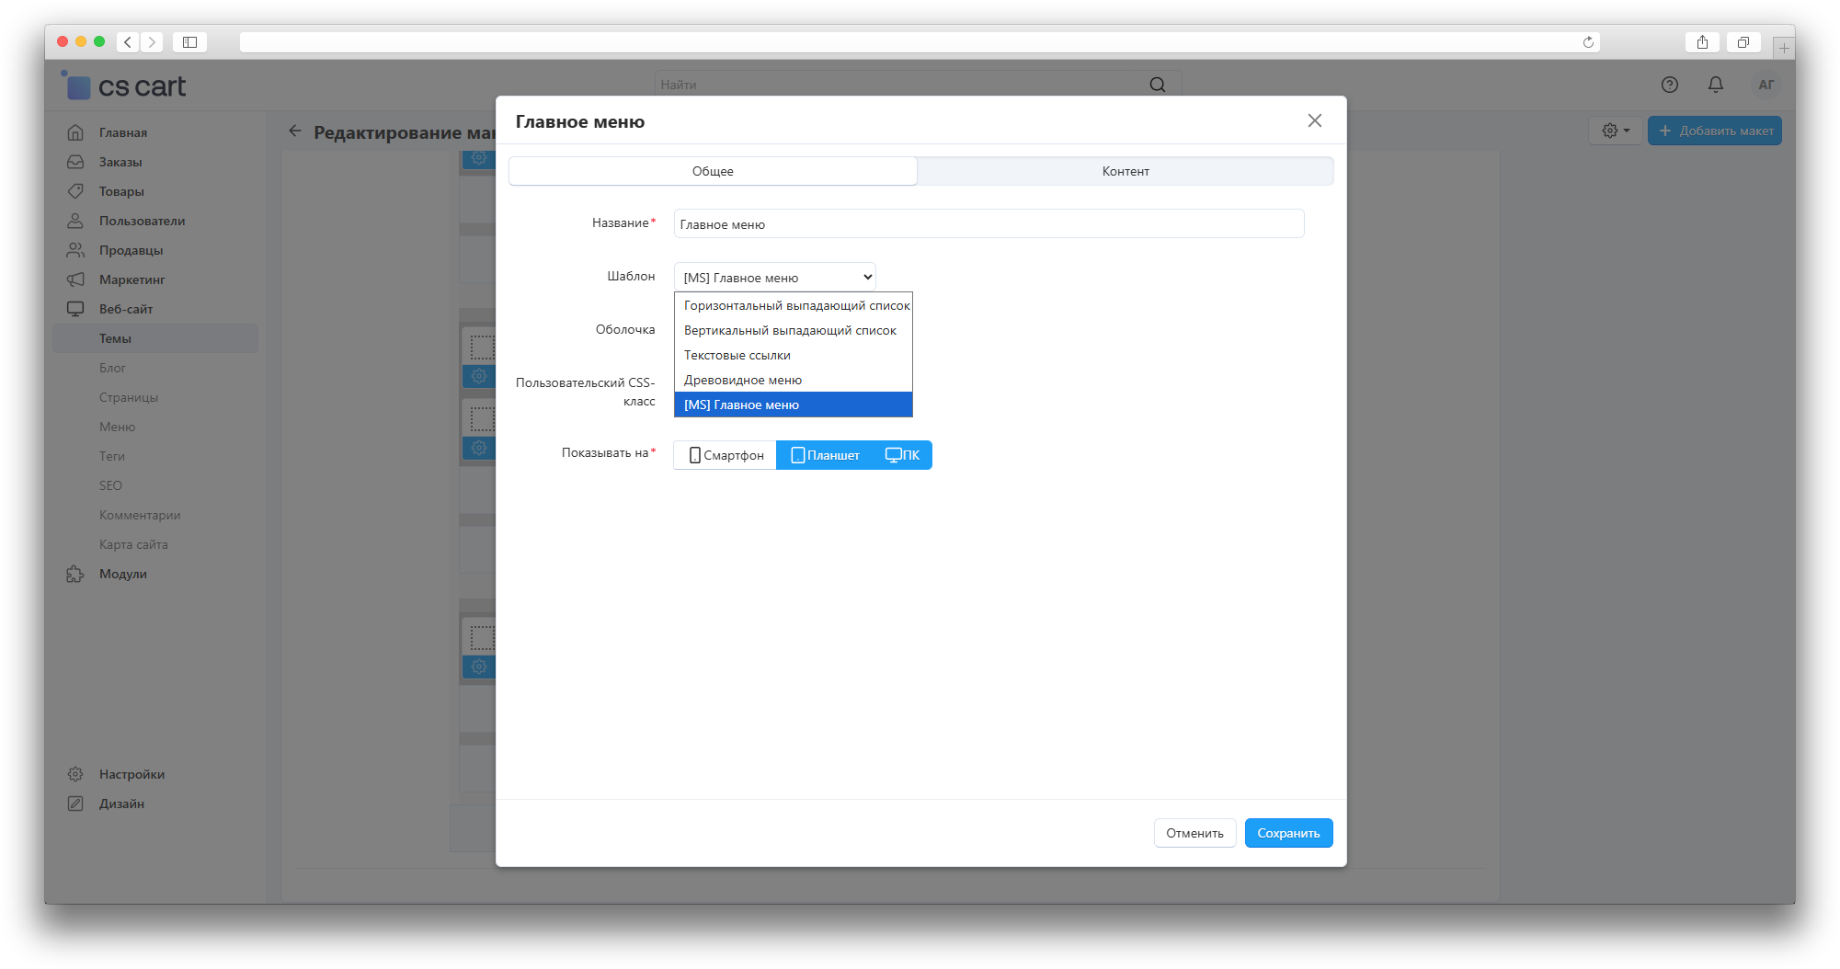Click the Отменить button
The height and width of the screenshot is (969, 1840).
[1194, 833]
